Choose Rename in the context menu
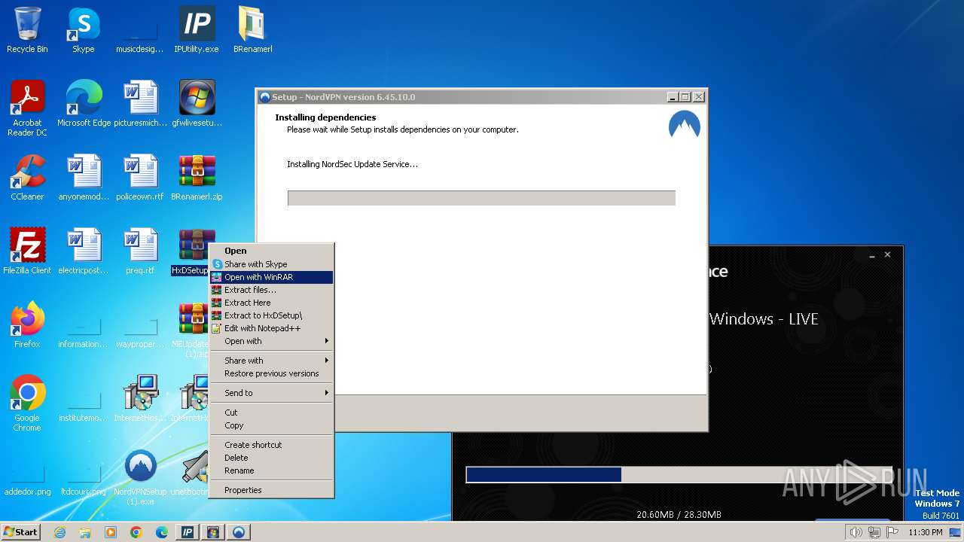 tap(271, 470)
